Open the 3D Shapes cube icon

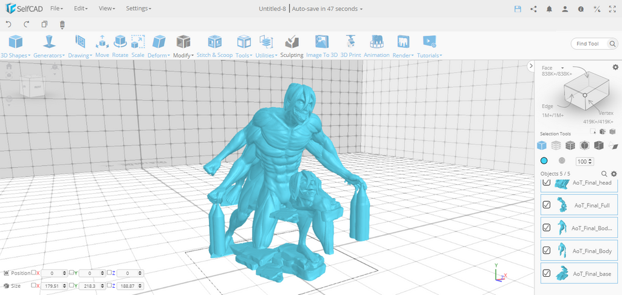[16, 42]
